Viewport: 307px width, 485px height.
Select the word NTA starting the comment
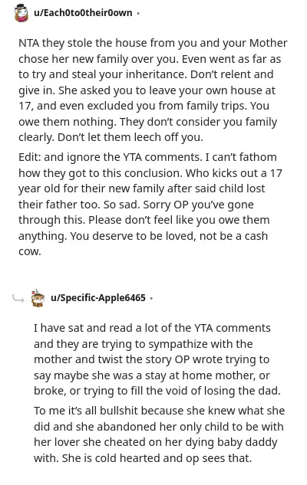29,43
